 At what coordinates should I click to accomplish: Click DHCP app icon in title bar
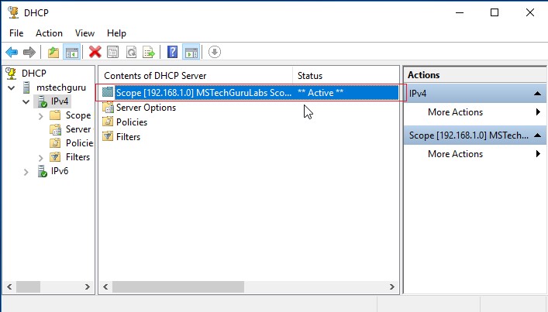pyautogui.click(x=13, y=12)
